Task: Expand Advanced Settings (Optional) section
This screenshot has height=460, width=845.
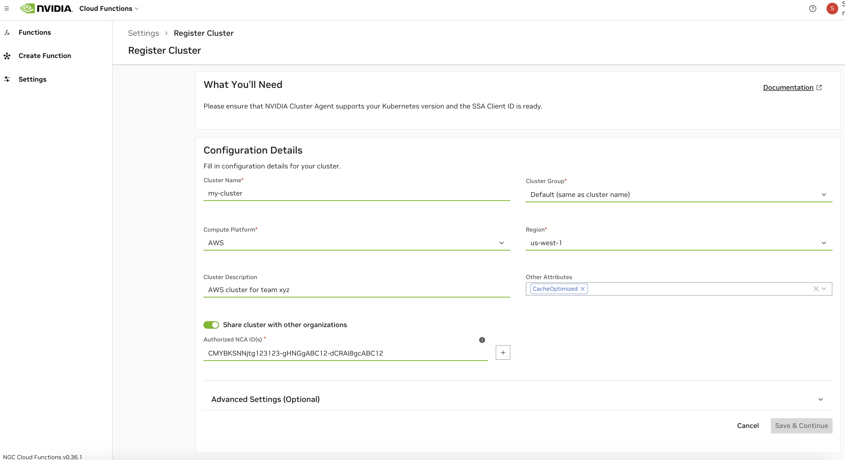Action: pyautogui.click(x=518, y=399)
